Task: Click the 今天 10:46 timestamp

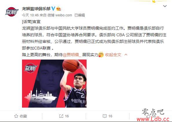Action: point(30,15)
